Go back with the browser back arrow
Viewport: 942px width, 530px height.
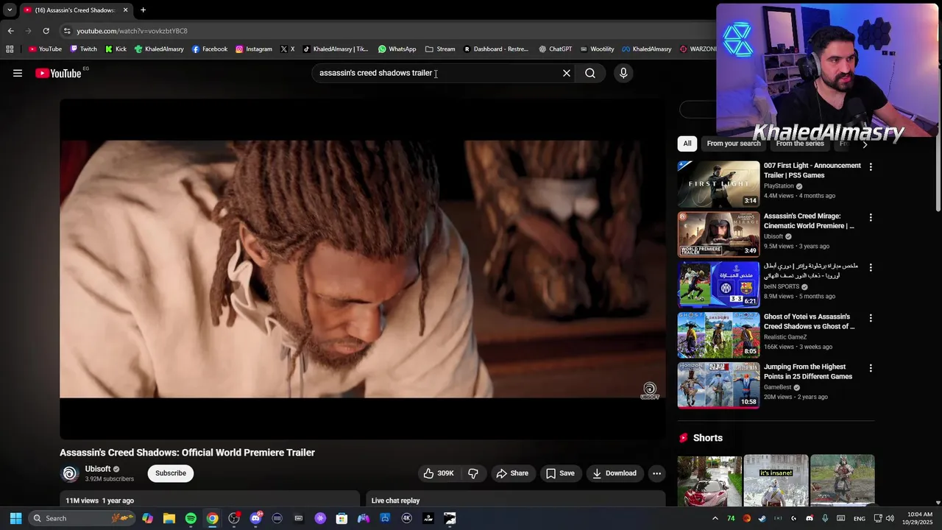click(x=10, y=31)
